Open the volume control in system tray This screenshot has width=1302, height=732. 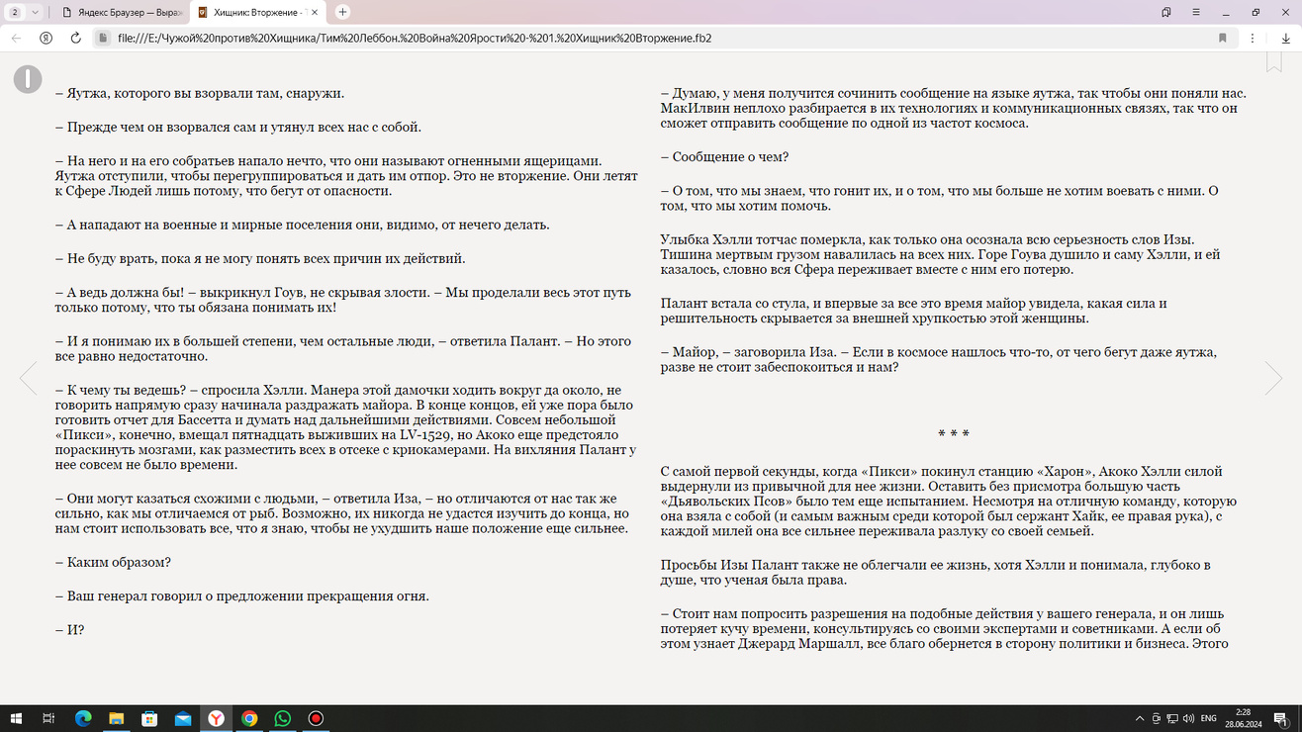1188,718
